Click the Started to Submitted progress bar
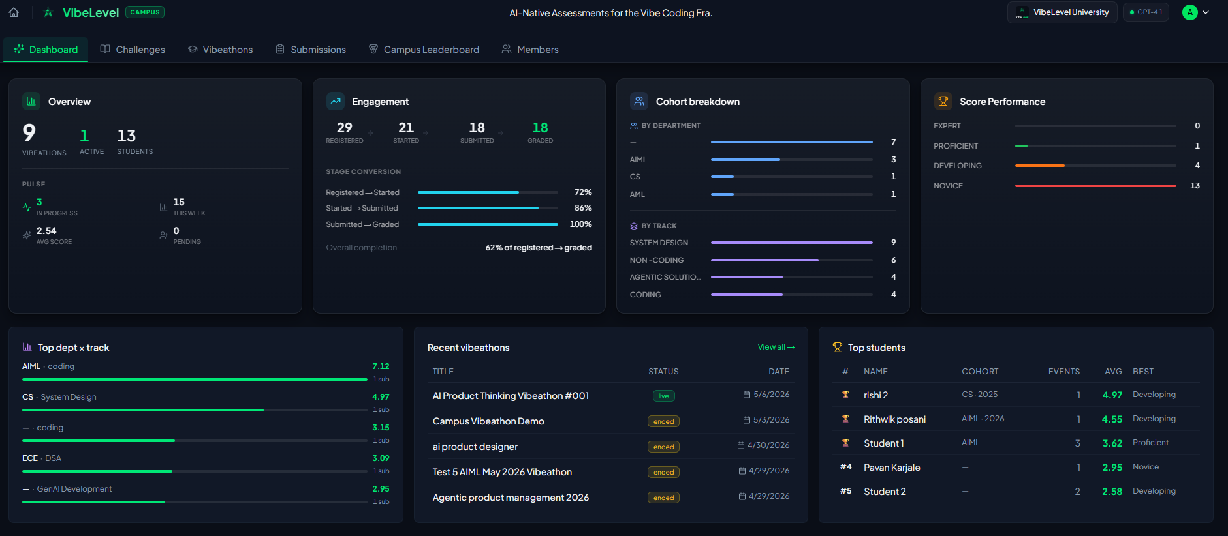The width and height of the screenshot is (1228, 536). (x=488, y=208)
